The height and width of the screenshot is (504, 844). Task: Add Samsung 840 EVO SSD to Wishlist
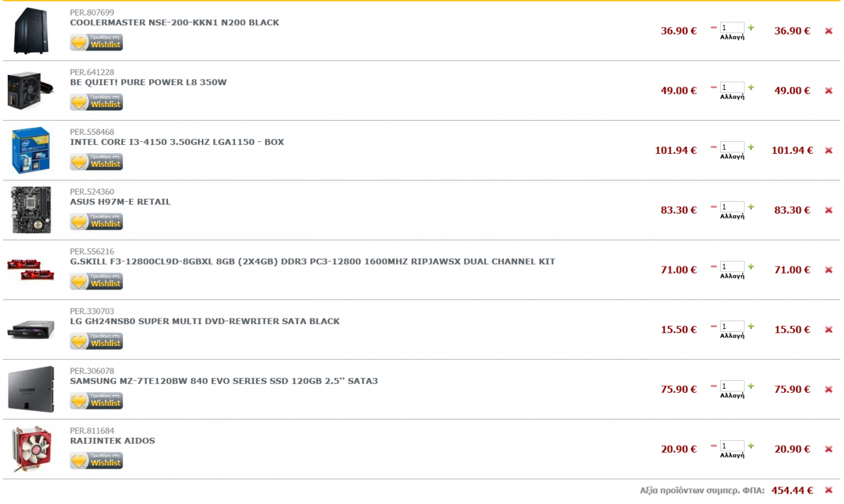coord(96,401)
